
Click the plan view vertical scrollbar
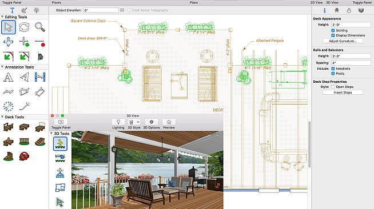pos(309,144)
